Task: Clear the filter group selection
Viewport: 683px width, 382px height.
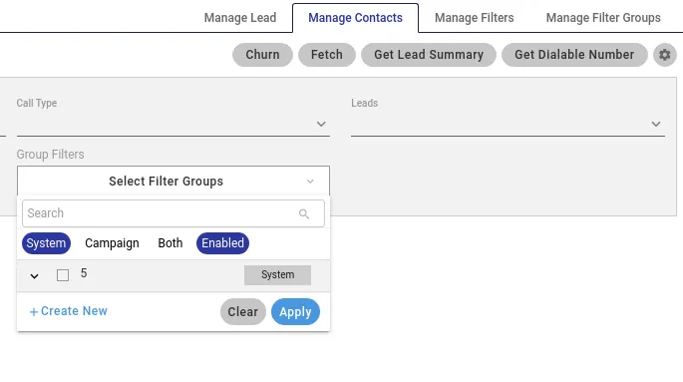Action: point(243,312)
